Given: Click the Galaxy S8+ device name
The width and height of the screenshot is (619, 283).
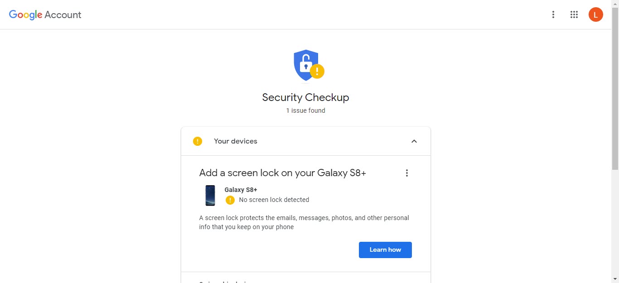Looking at the screenshot, I should pyautogui.click(x=241, y=190).
